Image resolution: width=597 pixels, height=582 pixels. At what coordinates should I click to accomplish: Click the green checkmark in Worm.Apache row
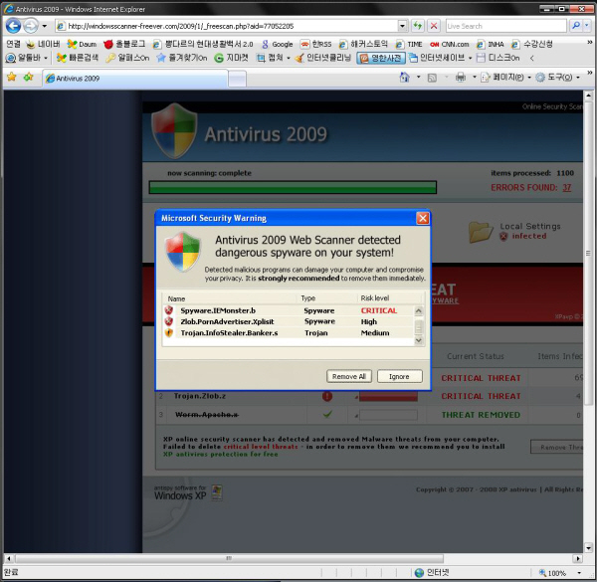pyautogui.click(x=327, y=414)
